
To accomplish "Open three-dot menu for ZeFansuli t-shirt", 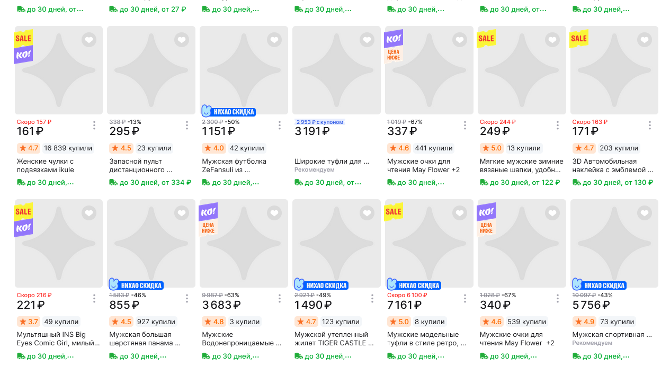I will [280, 126].
